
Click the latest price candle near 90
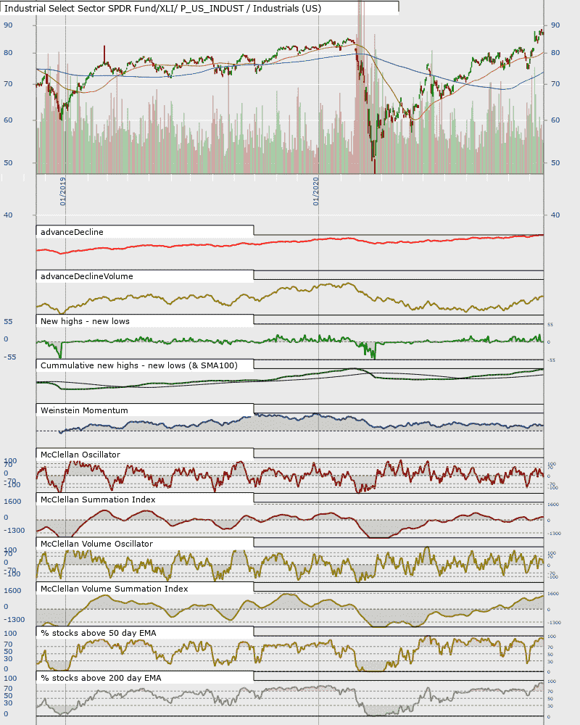click(x=542, y=32)
